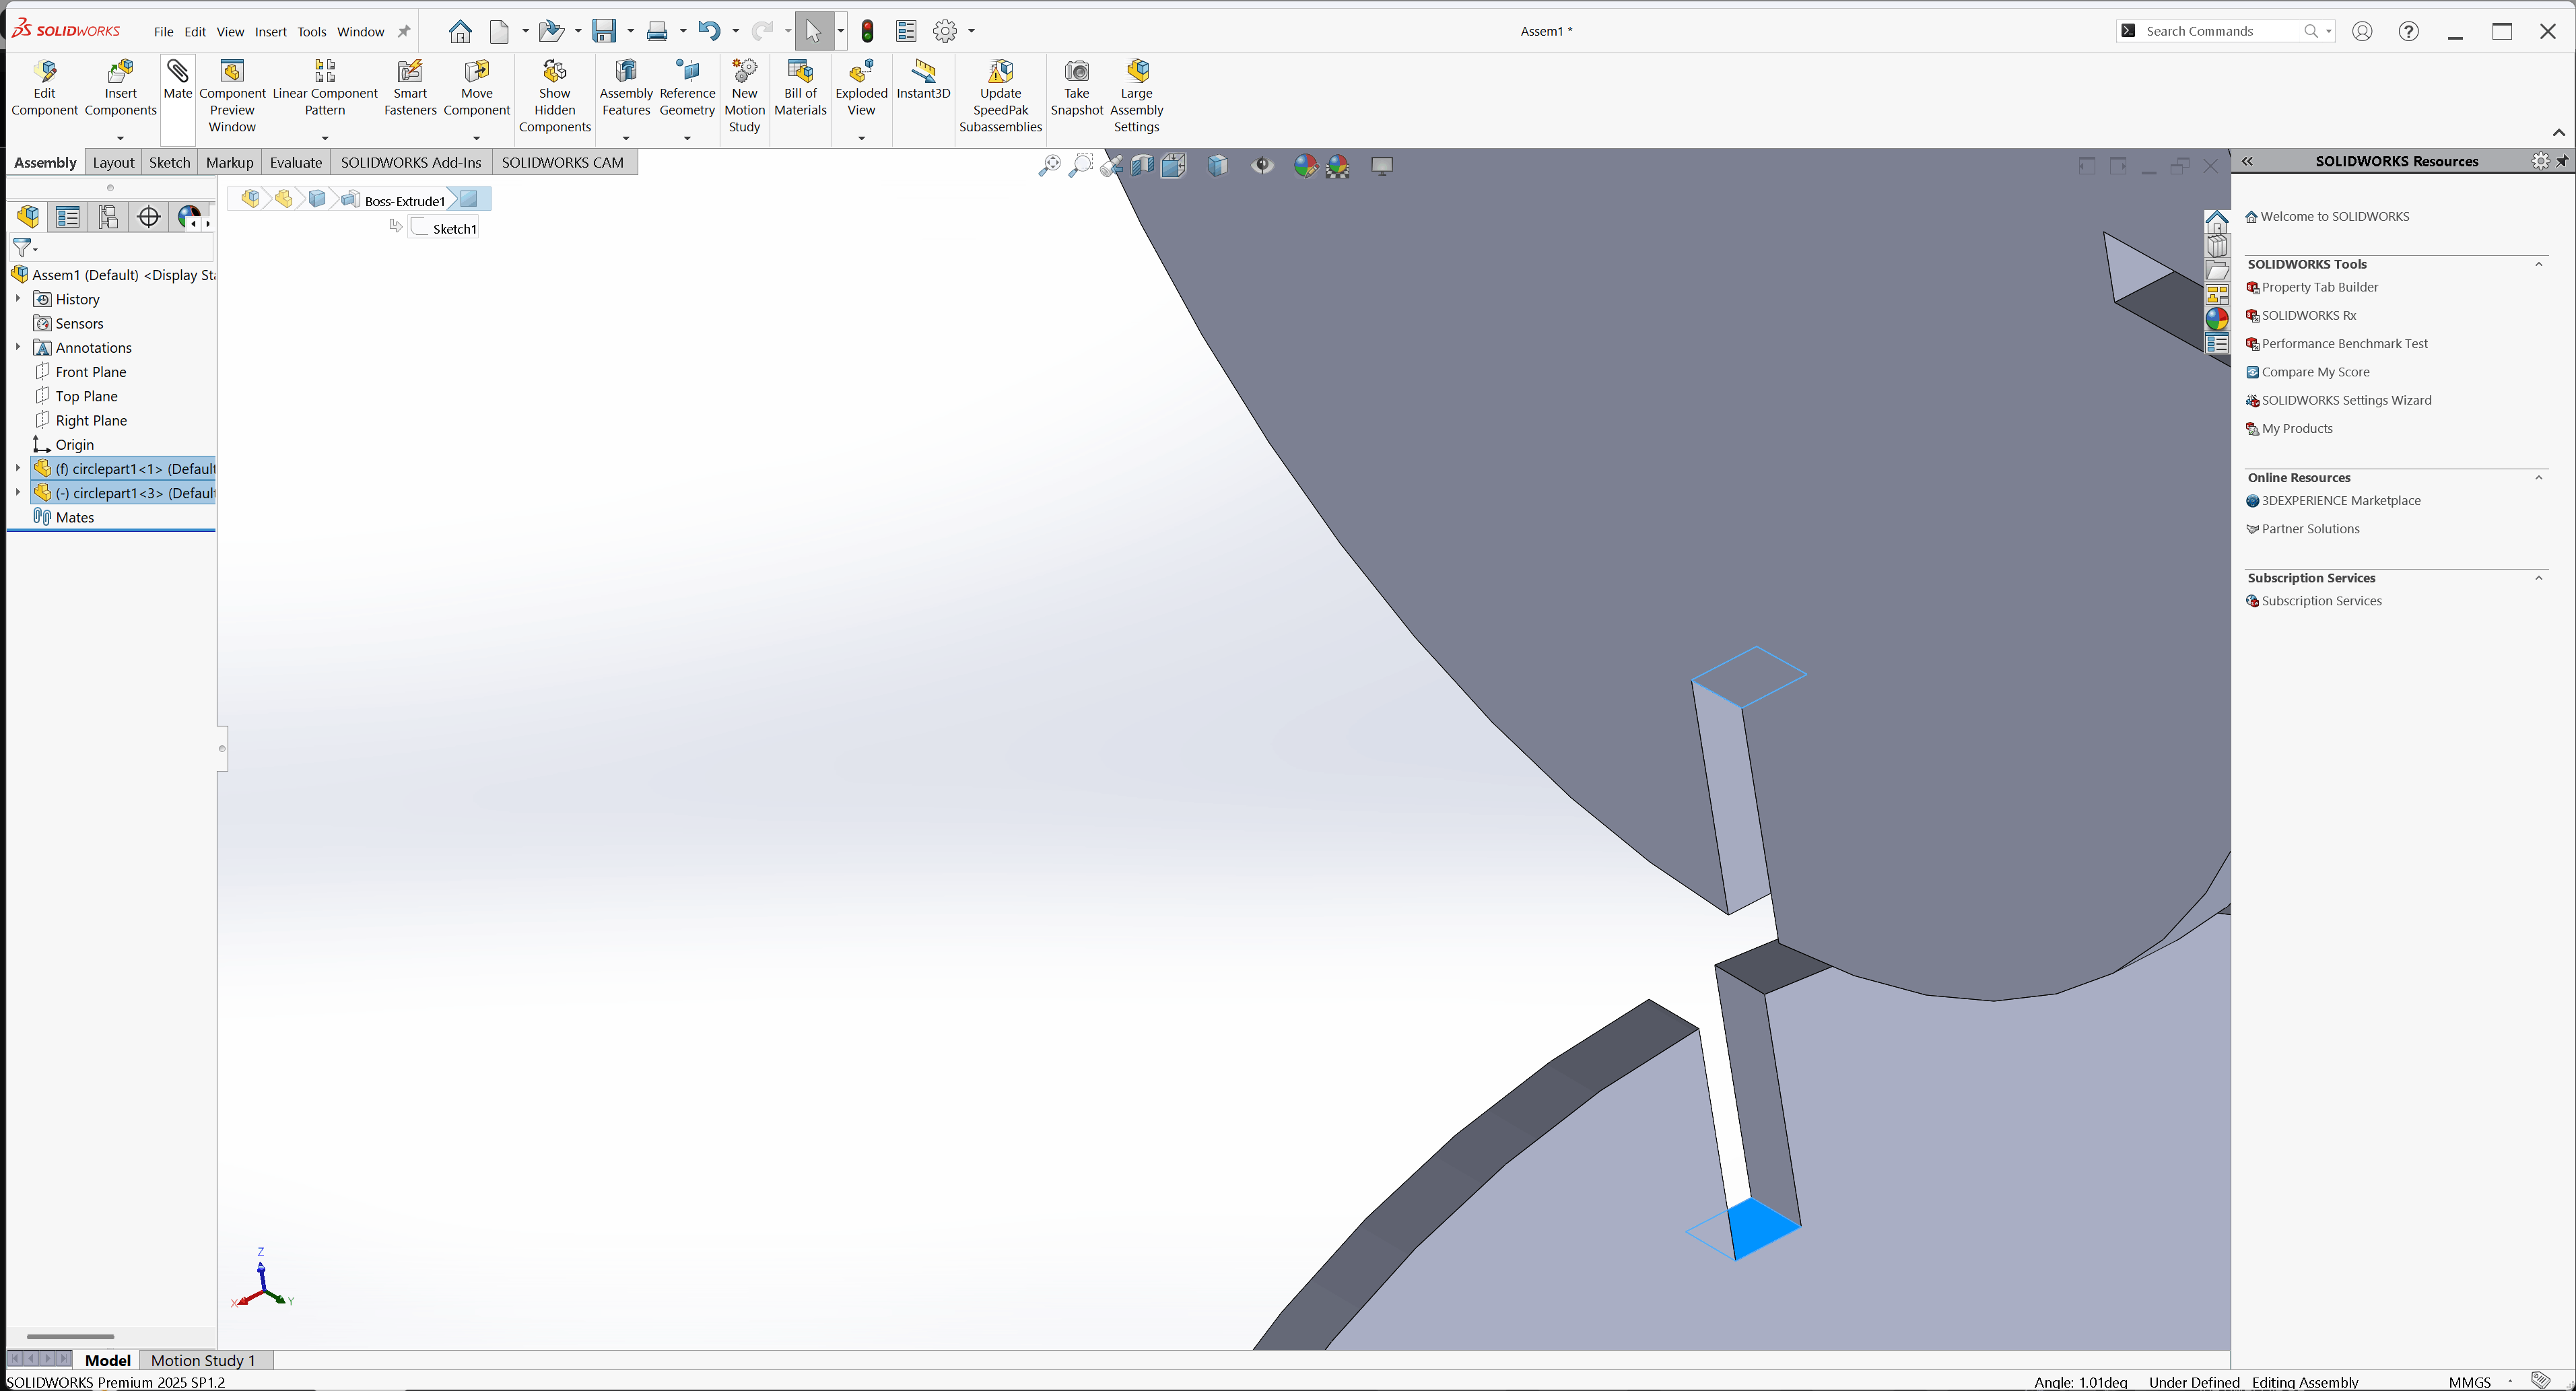This screenshot has height=1391, width=2576.
Task: Collapse the SOLIDWORKS Tools section
Action: pos(2538,264)
